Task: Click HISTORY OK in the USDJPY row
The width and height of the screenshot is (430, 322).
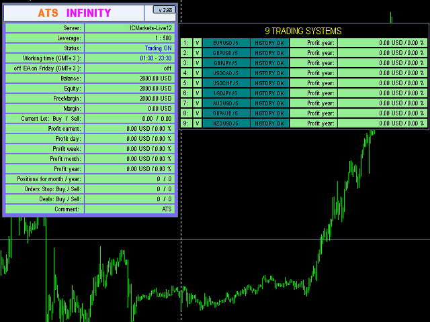Action: [x=269, y=93]
